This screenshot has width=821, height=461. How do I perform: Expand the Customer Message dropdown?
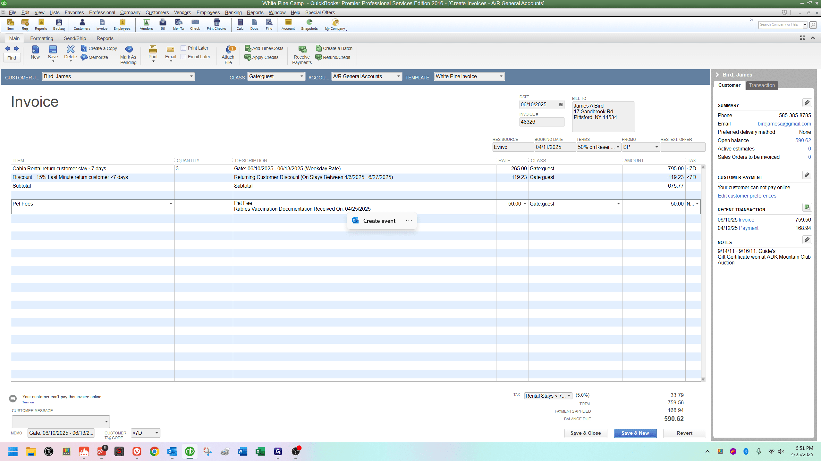(106, 422)
